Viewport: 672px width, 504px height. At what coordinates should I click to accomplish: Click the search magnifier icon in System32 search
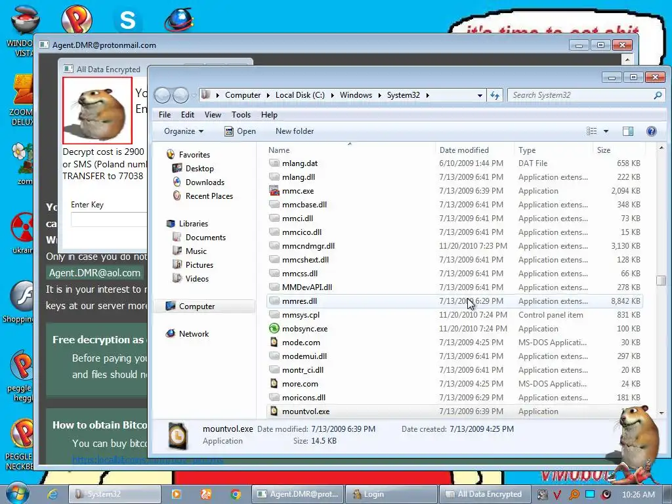pos(658,95)
